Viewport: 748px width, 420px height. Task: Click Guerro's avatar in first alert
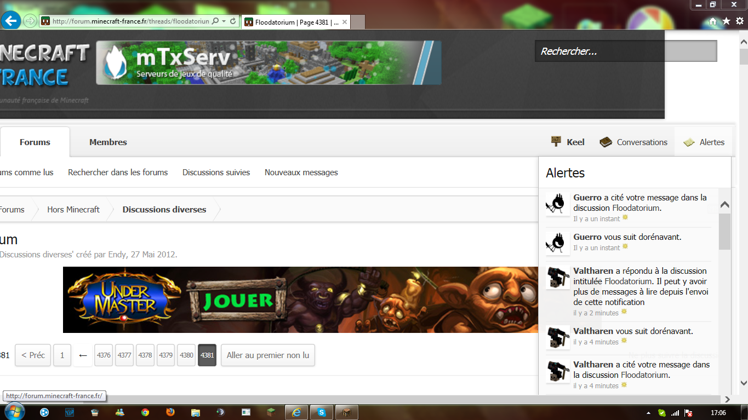pyautogui.click(x=558, y=204)
